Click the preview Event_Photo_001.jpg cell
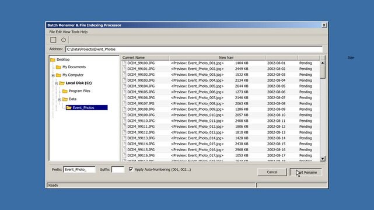The height and width of the screenshot is (210, 374). click(197, 63)
